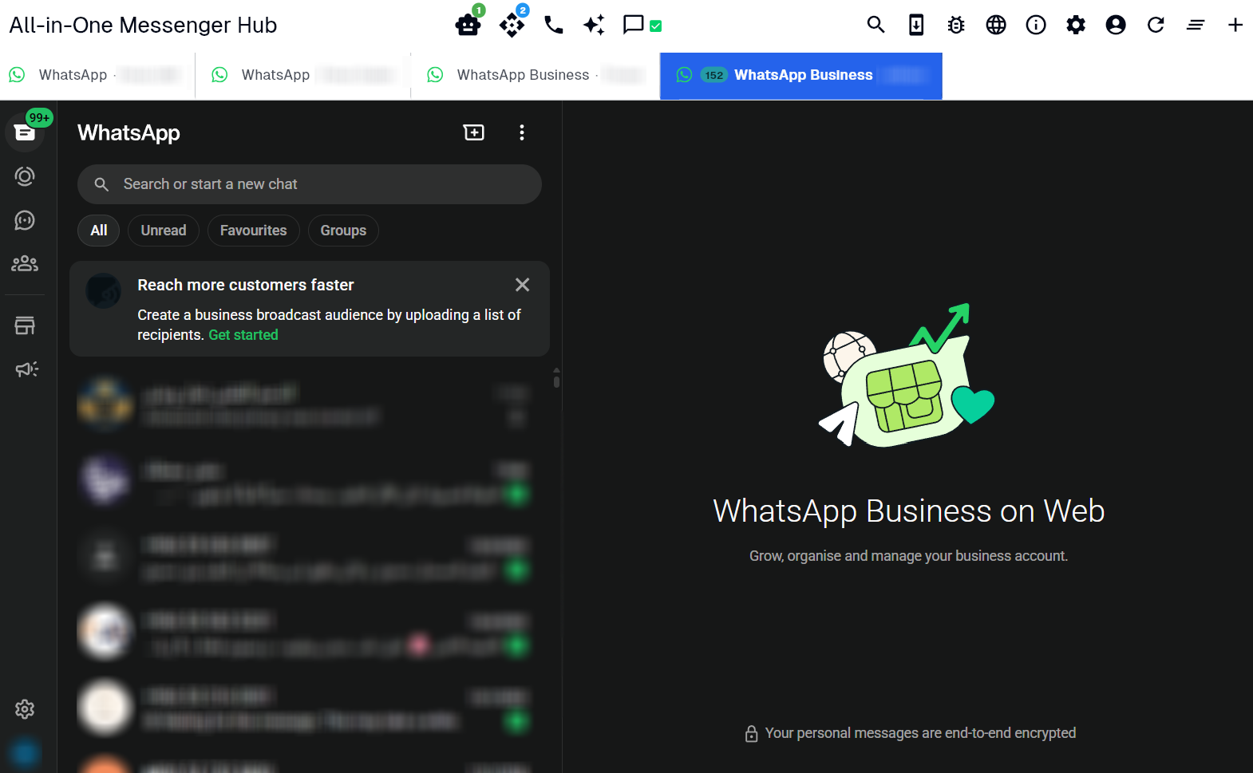Open the three-dot menu next to WhatsApp
Image resolution: width=1253 pixels, height=773 pixels.
(522, 132)
